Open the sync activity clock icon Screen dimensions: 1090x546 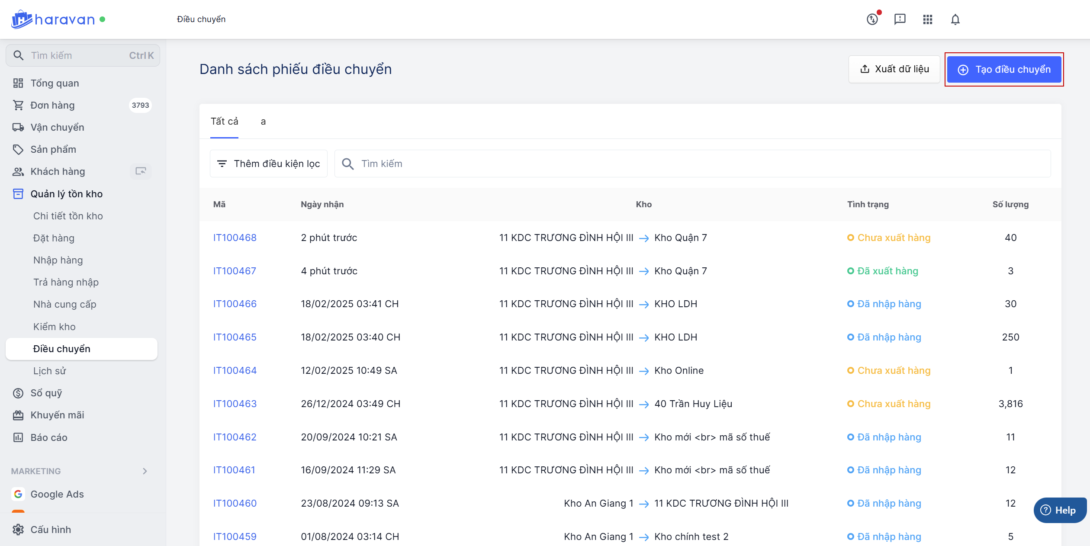coord(872,19)
